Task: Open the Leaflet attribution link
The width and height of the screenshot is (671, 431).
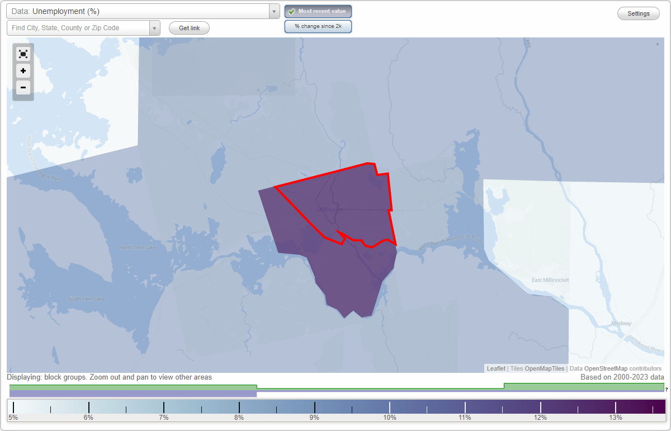Action: coord(495,368)
